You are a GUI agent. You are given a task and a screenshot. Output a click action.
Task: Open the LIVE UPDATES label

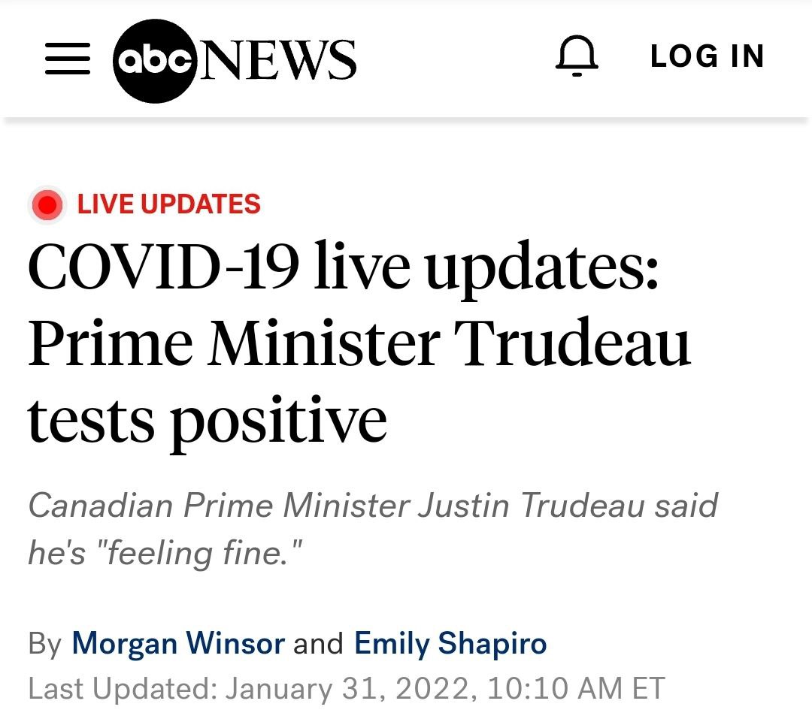tap(169, 204)
